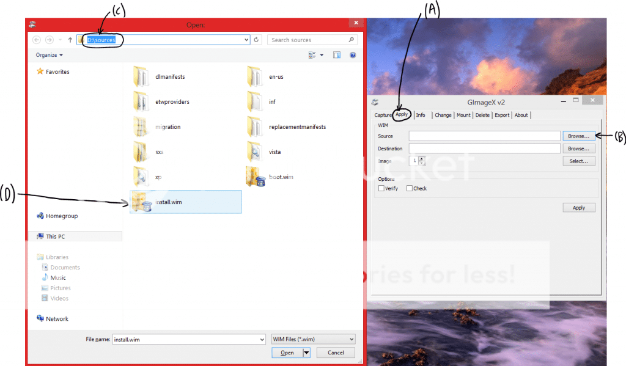626x366 pixels.
Task: Open the Help icon in the Open dialog
Action: [x=353, y=54]
